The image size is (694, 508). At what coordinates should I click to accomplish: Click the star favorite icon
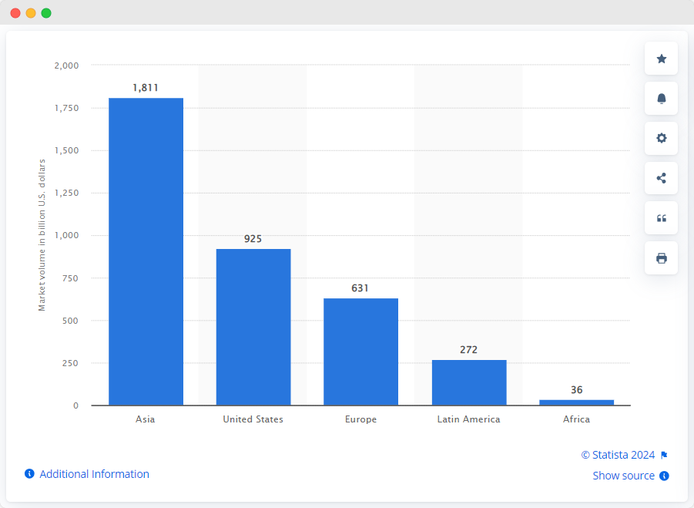tap(661, 59)
